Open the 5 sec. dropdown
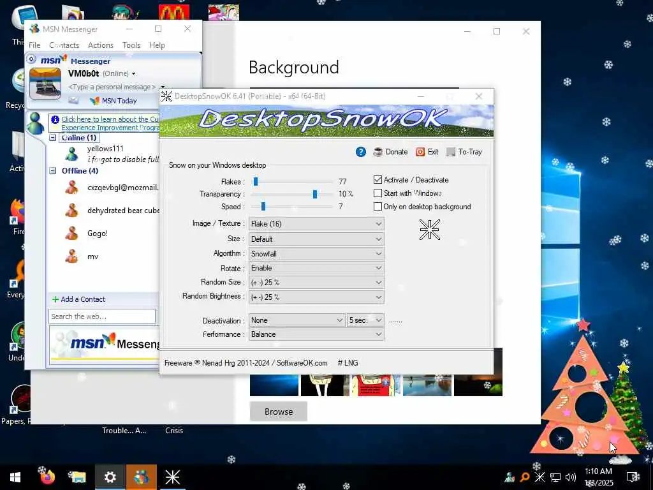 (x=365, y=320)
